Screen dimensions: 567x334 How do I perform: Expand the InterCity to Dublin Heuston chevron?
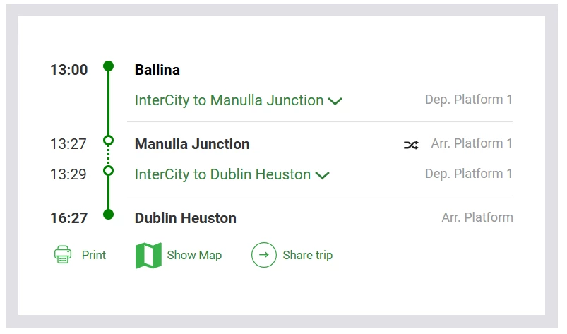coord(323,175)
